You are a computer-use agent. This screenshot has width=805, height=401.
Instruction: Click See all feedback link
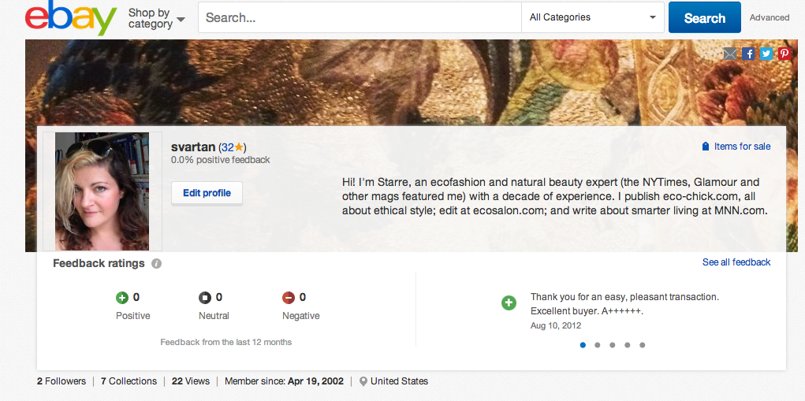point(736,262)
